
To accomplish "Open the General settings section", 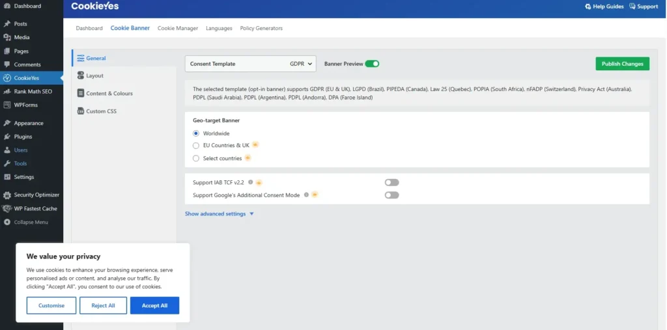I will click(124, 59).
